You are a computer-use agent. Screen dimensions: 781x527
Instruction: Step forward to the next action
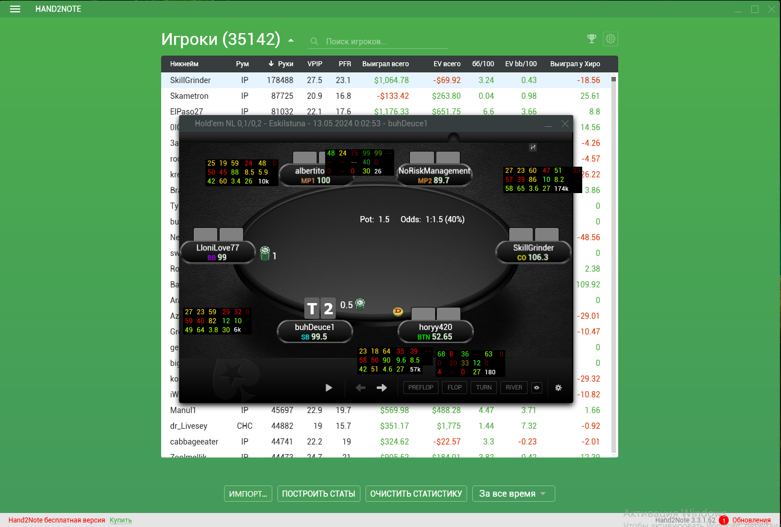382,387
